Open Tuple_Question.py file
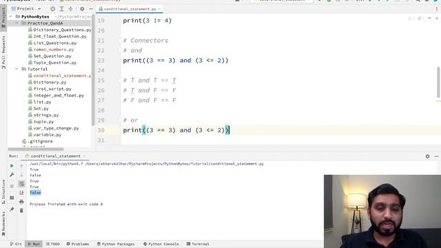The image size is (441, 248). point(52,63)
